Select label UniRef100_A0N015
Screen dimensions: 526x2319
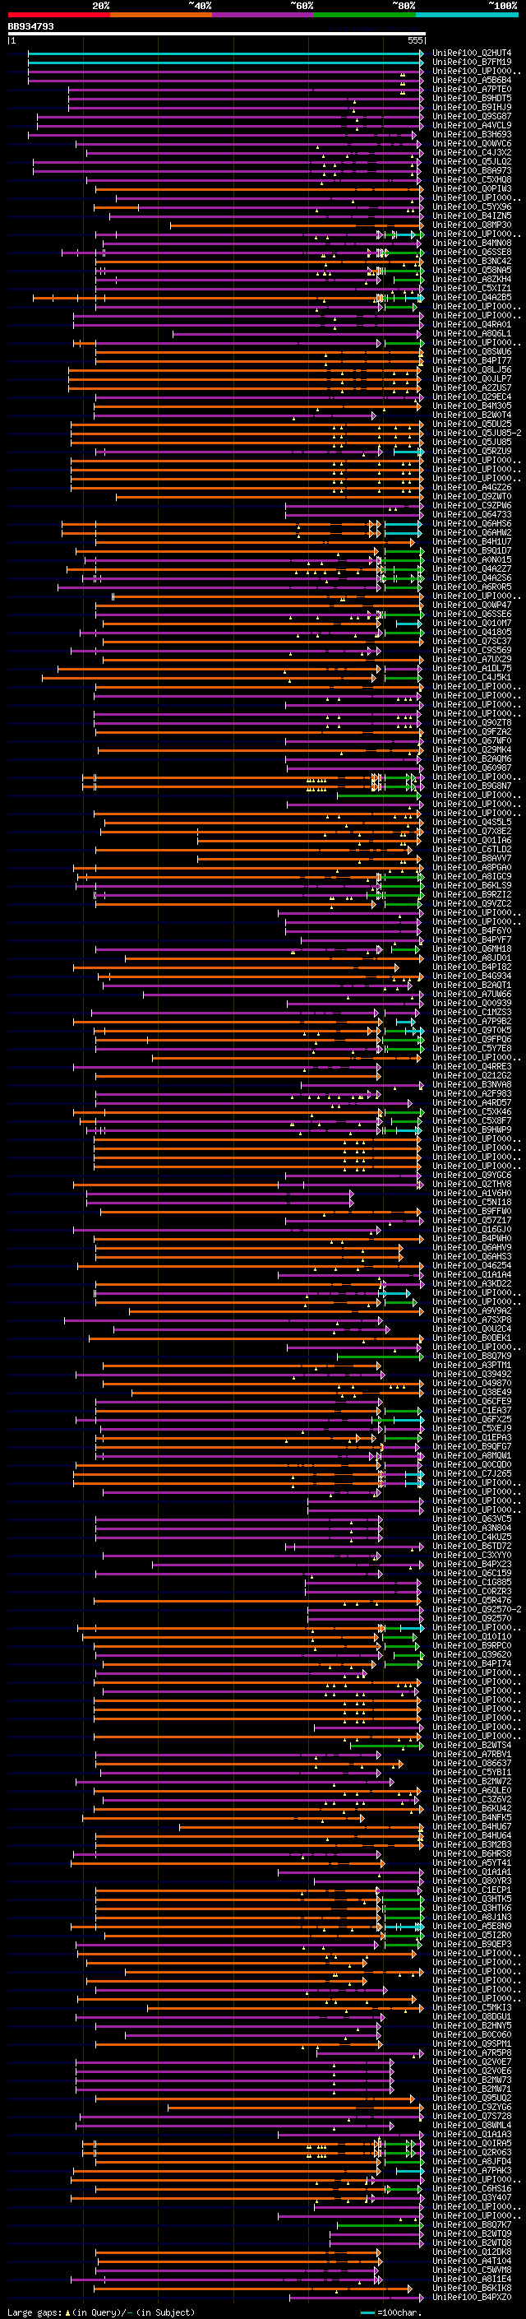(x=471, y=560)
